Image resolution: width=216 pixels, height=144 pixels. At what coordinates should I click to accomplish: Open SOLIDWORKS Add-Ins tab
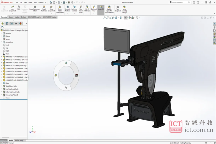(x=34, y=17)
